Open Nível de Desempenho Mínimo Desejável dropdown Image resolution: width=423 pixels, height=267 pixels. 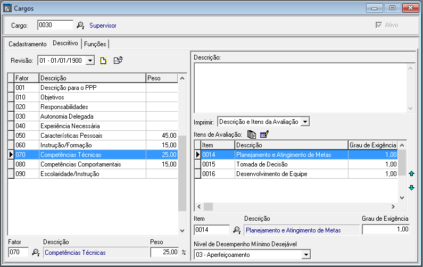click(306, 255)
